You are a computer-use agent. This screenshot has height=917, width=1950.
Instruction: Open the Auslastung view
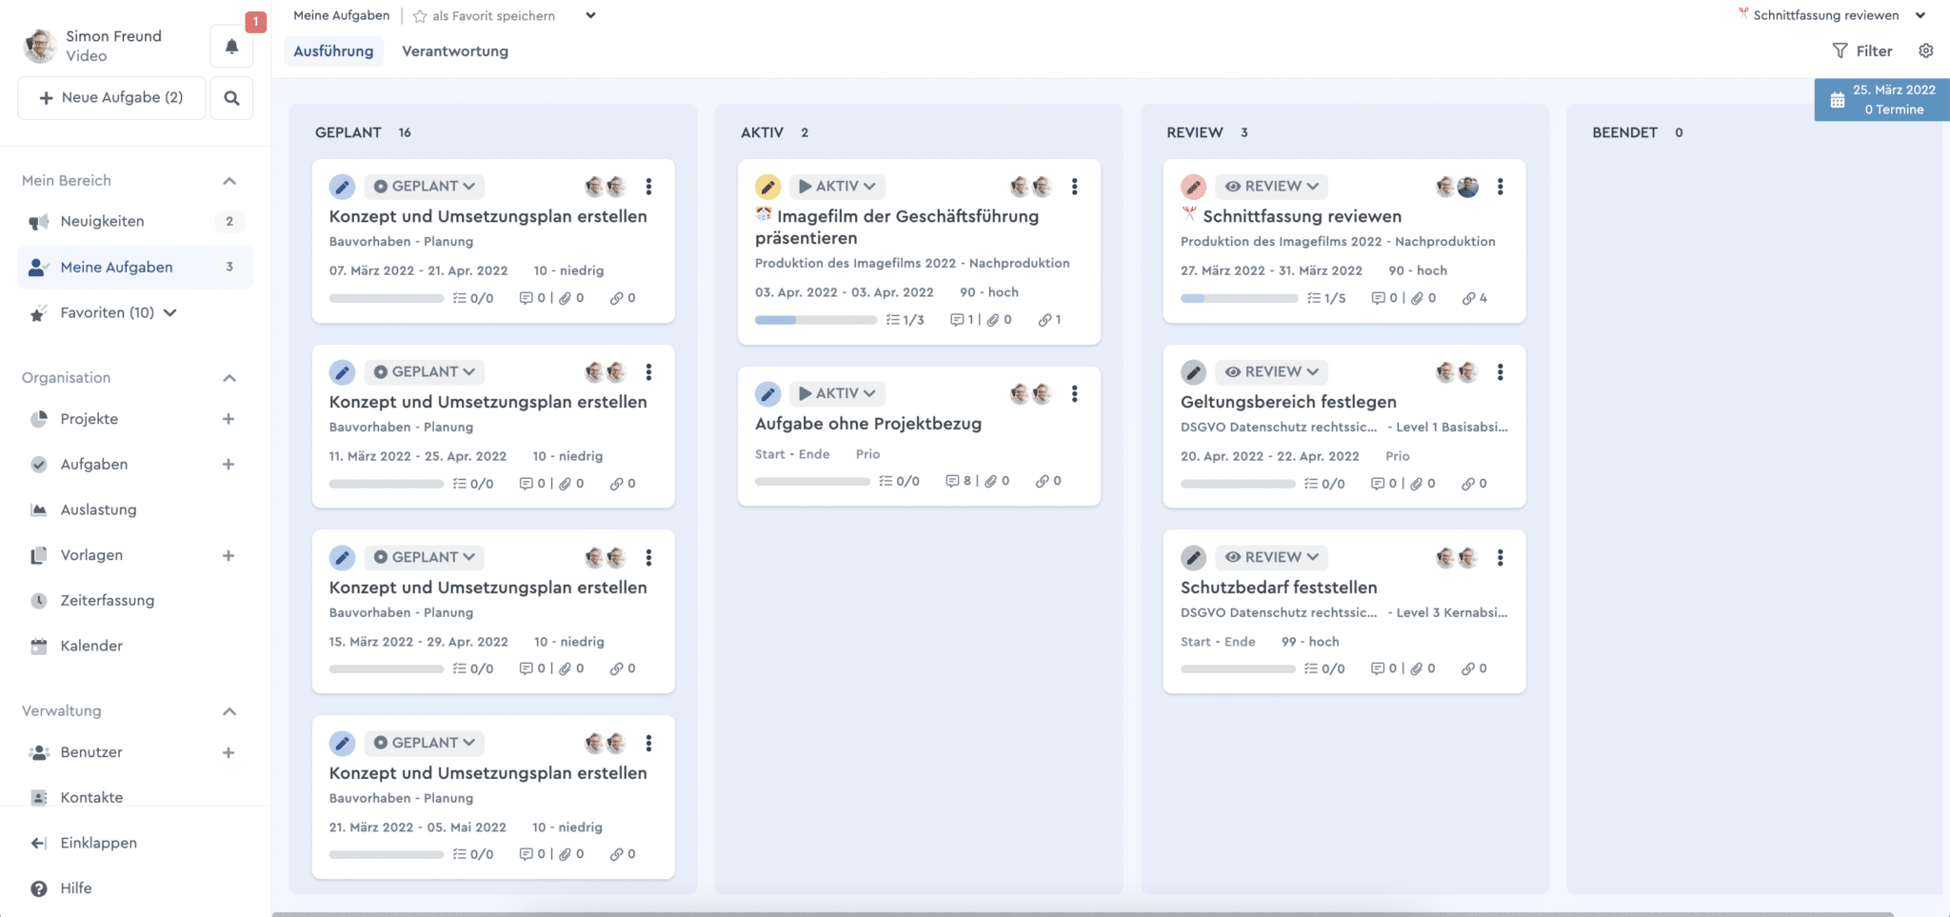point(96,508)
